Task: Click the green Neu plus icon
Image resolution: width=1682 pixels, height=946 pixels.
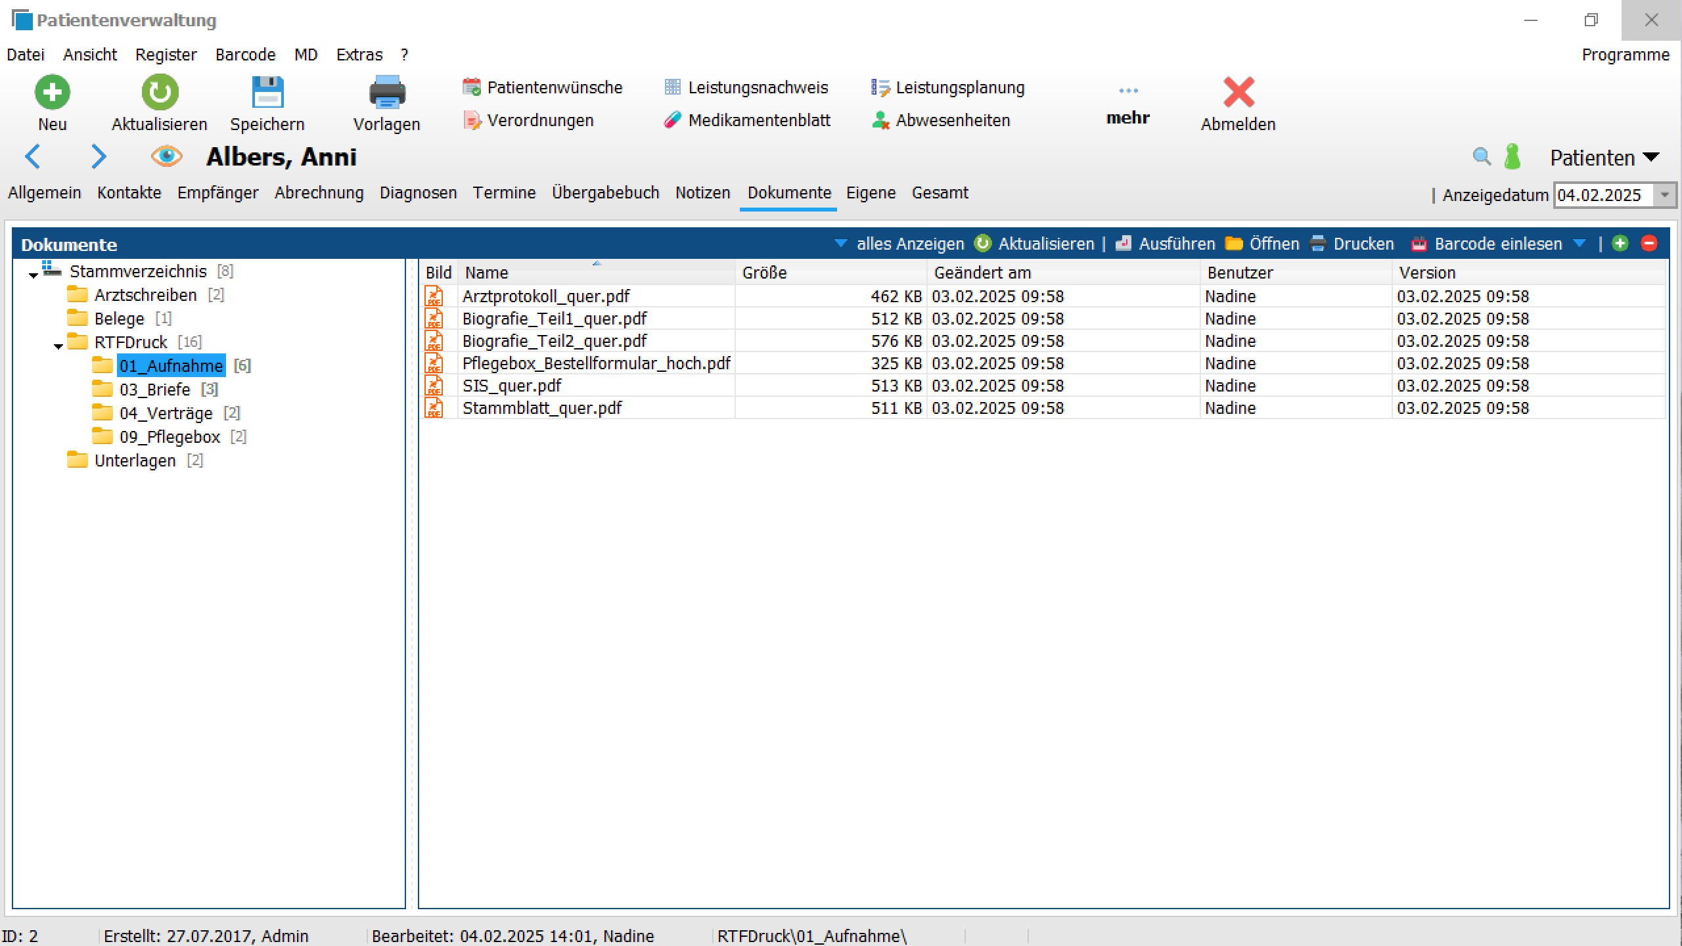Action: tap(52, 92)
